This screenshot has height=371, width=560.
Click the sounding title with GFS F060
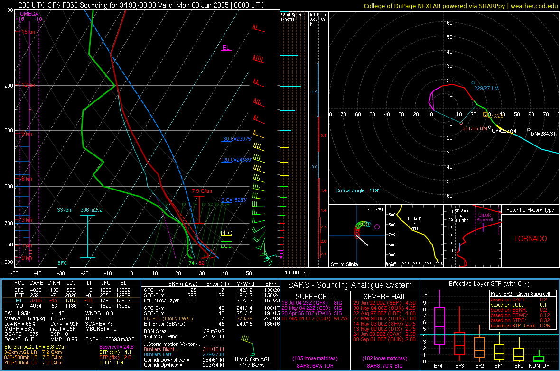(140, 5)
